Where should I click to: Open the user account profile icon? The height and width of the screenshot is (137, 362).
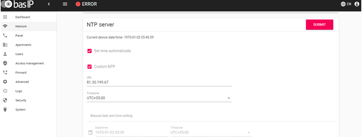[357, 4]
